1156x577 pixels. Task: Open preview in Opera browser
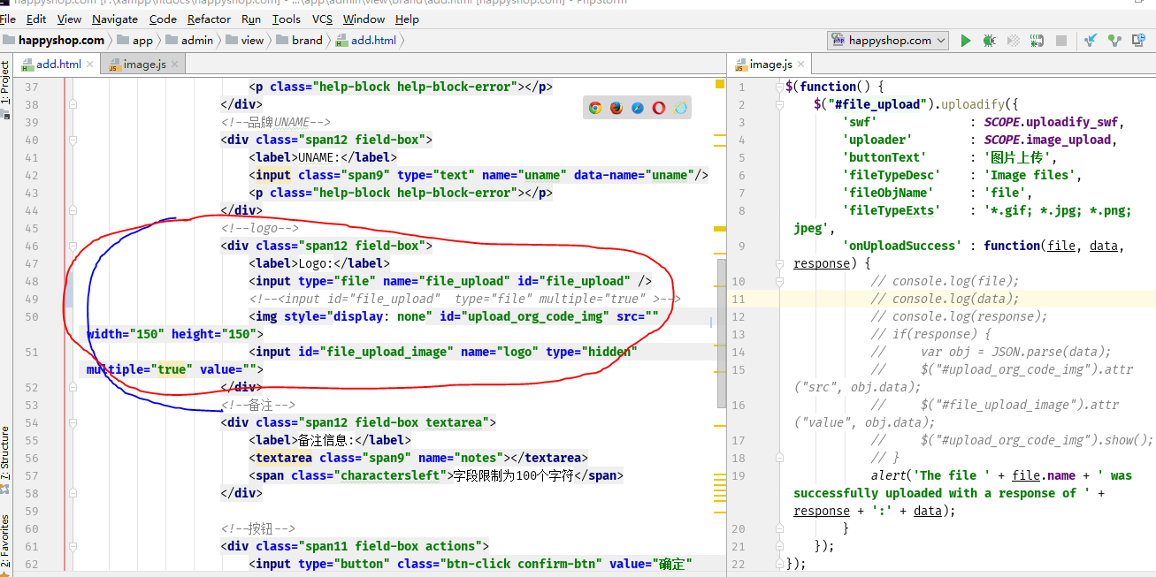click(659, 108)
